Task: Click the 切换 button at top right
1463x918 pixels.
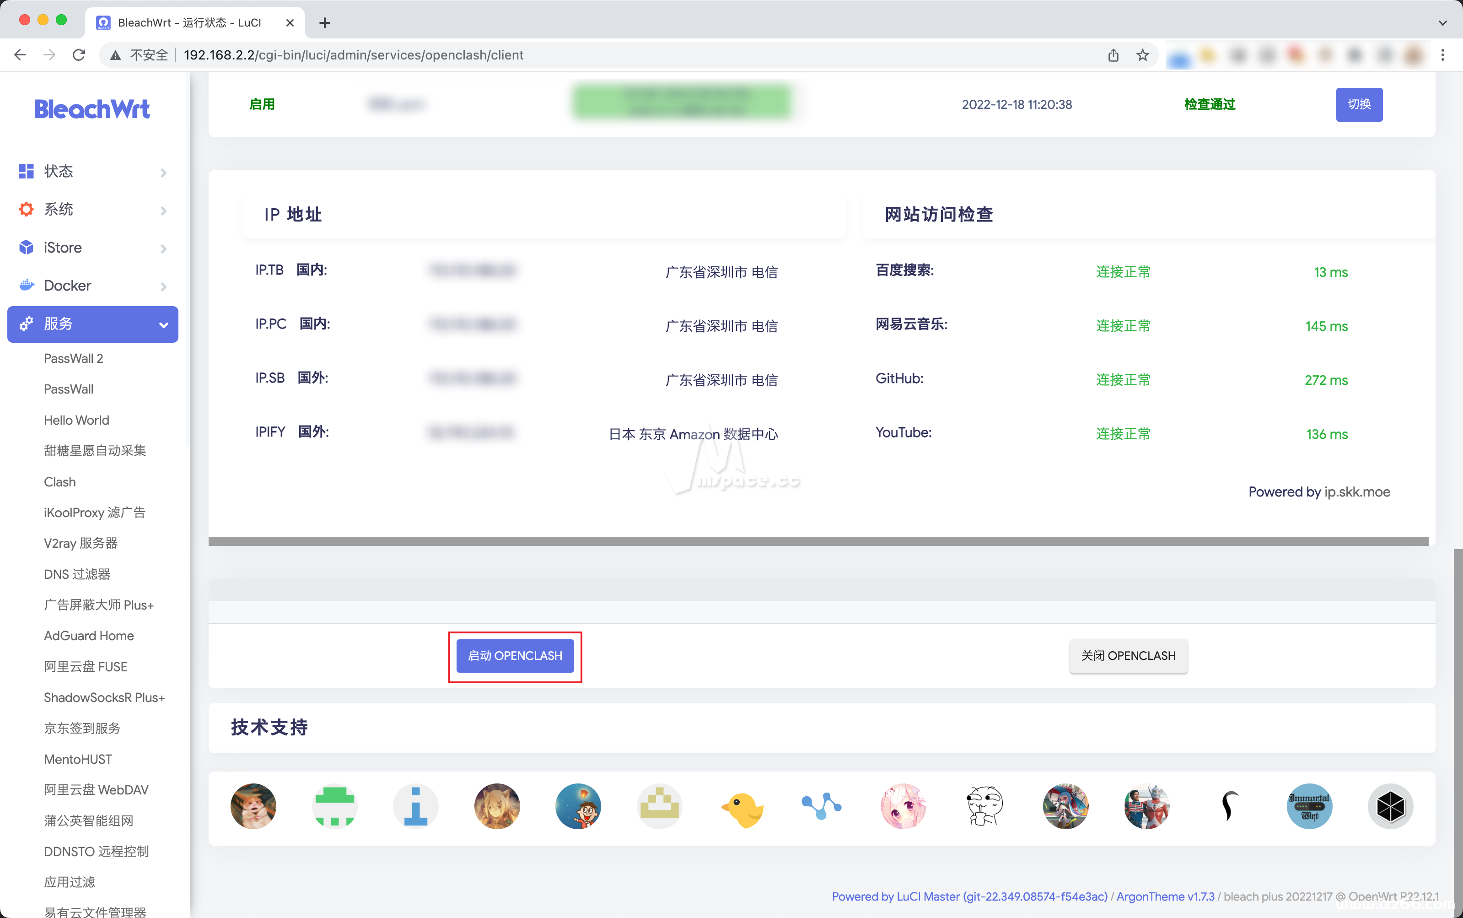Action: [x=1359, y=104]
